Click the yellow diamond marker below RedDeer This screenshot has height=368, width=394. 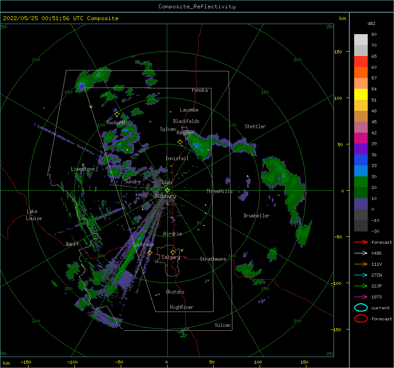click(180, 142)
